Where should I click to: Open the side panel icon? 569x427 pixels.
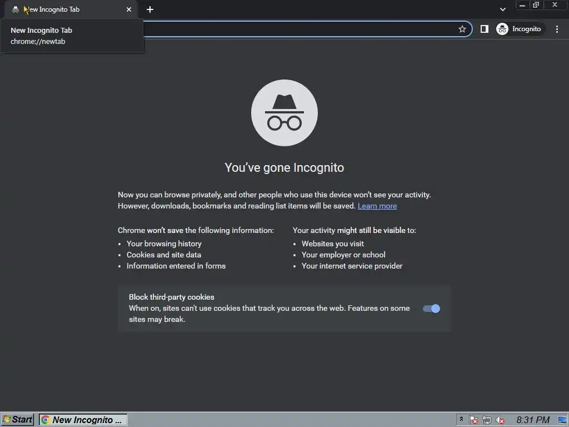point(485,29)
